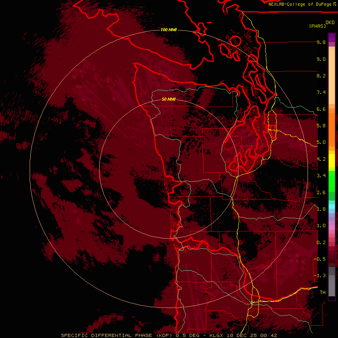Click the 1.0 scale value
This screenshot has width=338, height=338.
point(321,226)
